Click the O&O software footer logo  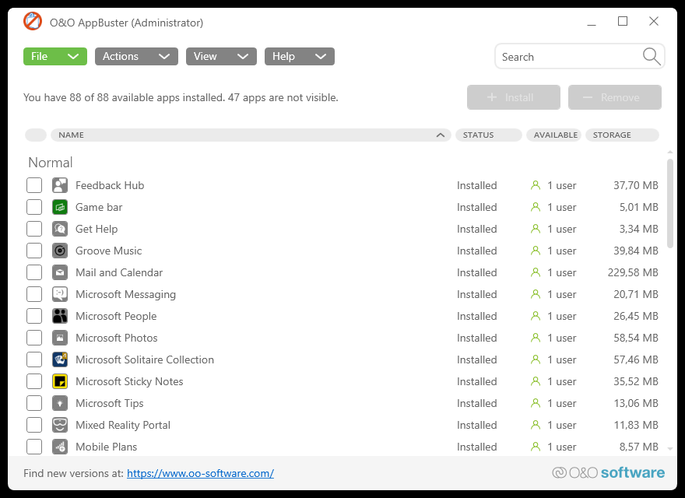[609, 472]
